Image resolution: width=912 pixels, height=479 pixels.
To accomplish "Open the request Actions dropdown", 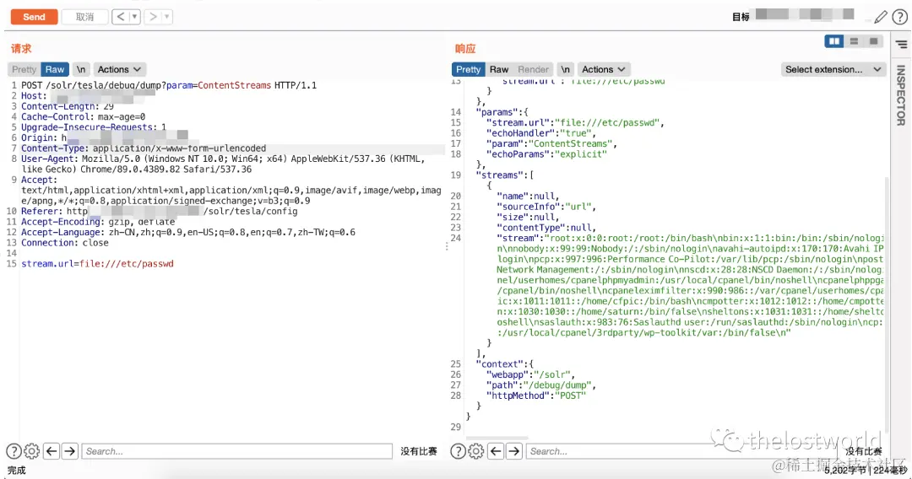I will [119, 69].
